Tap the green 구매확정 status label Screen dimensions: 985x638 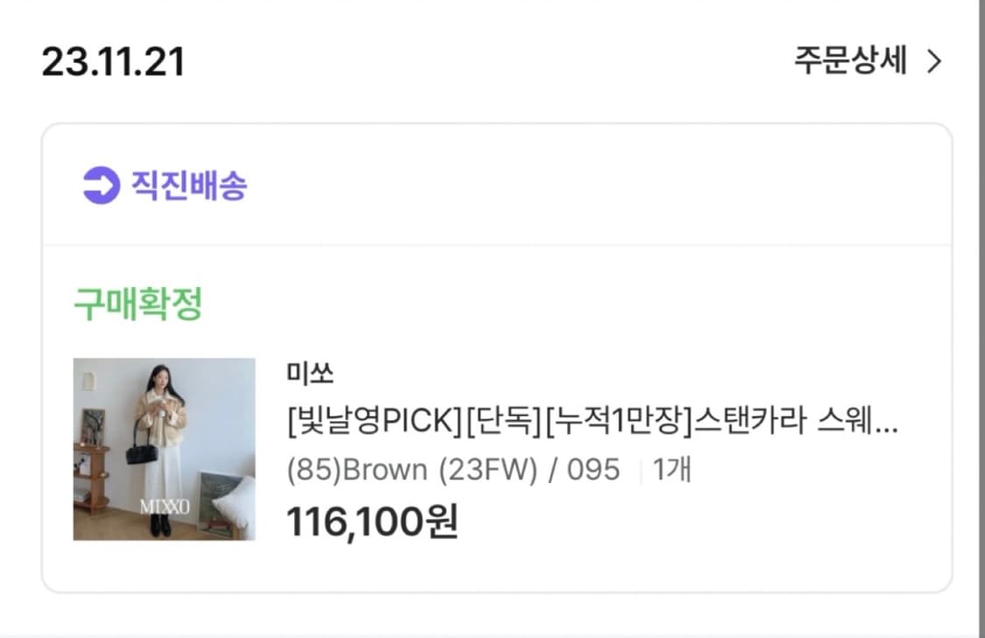(138, 304)
